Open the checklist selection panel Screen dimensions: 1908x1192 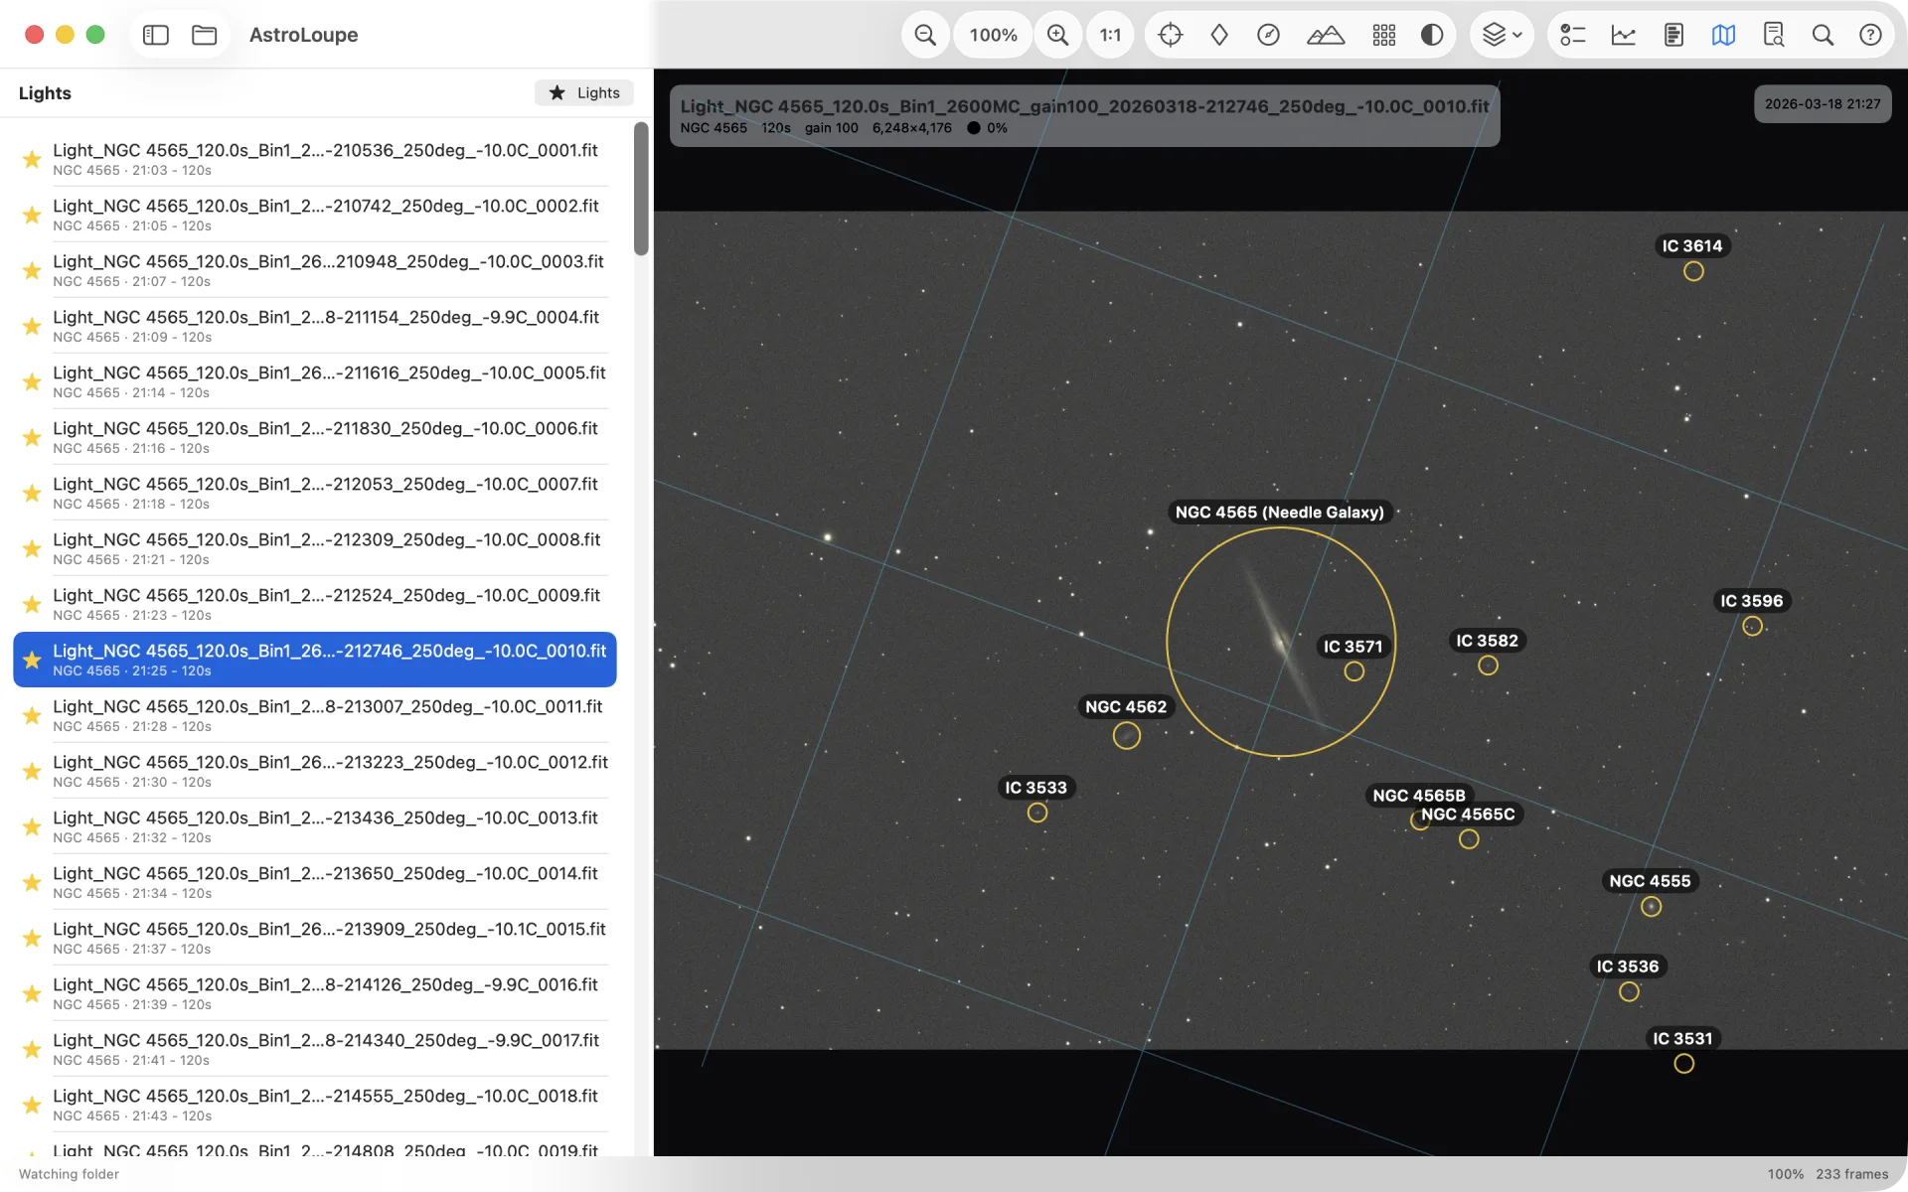(x=1572, y=35)
